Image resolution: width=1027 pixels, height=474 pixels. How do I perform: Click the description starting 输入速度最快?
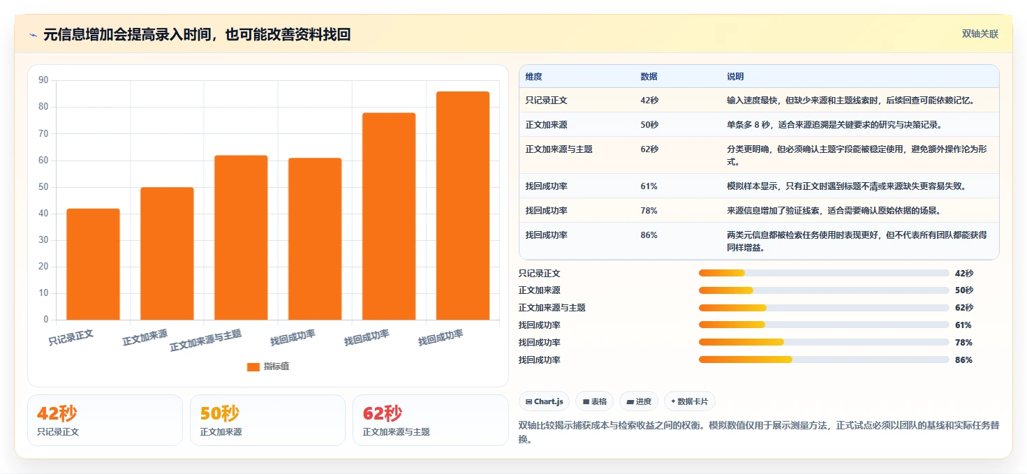(x=850, y=101)
